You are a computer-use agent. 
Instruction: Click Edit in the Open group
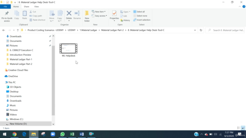pos(124,16)
